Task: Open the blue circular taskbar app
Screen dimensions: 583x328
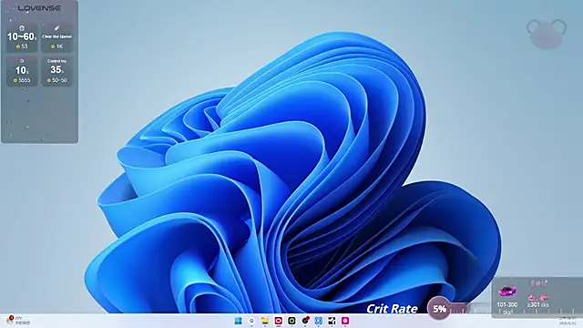Action: 319,321
